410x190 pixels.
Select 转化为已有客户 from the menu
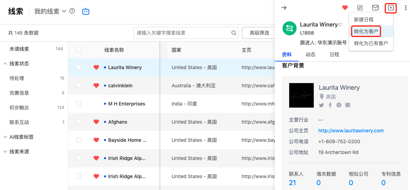coord(371,43)
